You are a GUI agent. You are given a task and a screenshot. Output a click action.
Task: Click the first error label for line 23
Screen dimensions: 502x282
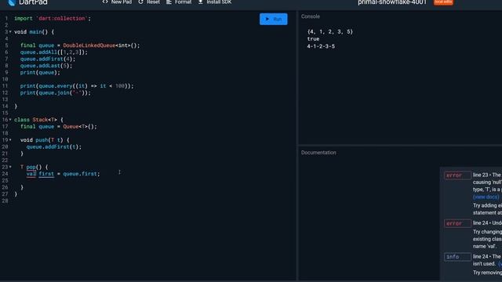point(457,175)
